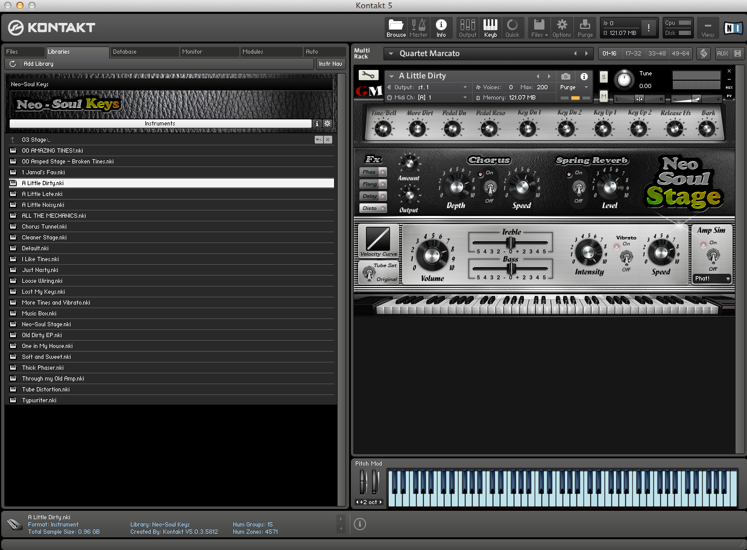Switch to the Modules tab
The height and width of the screenshot is (550, 747).
point(272,52)
